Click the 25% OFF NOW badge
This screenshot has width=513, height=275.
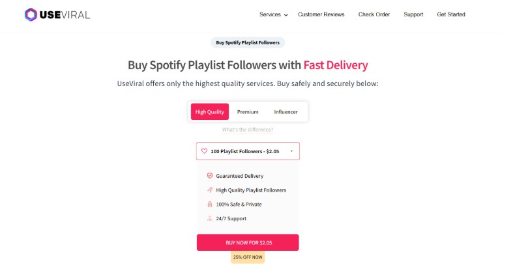(x=248, y=257)
